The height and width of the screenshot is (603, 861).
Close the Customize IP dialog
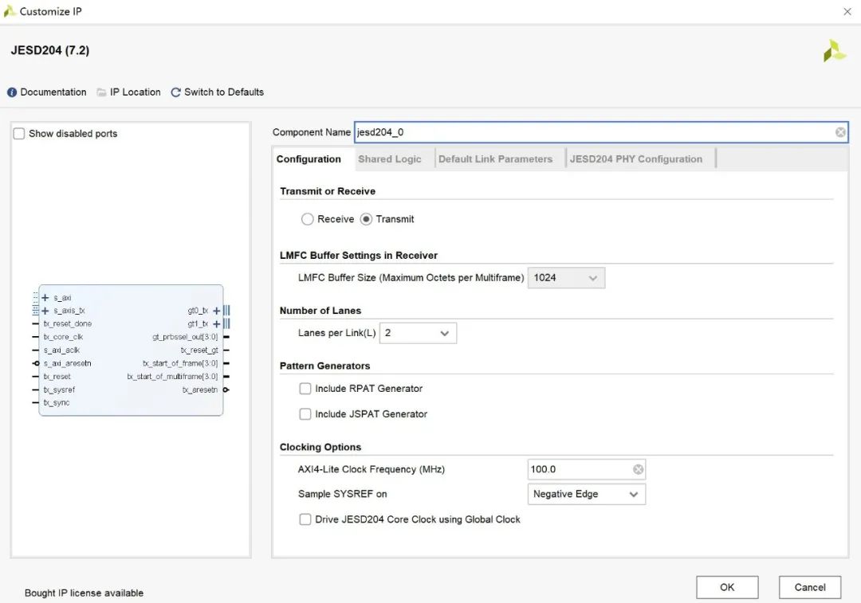(x=847, y=11)
